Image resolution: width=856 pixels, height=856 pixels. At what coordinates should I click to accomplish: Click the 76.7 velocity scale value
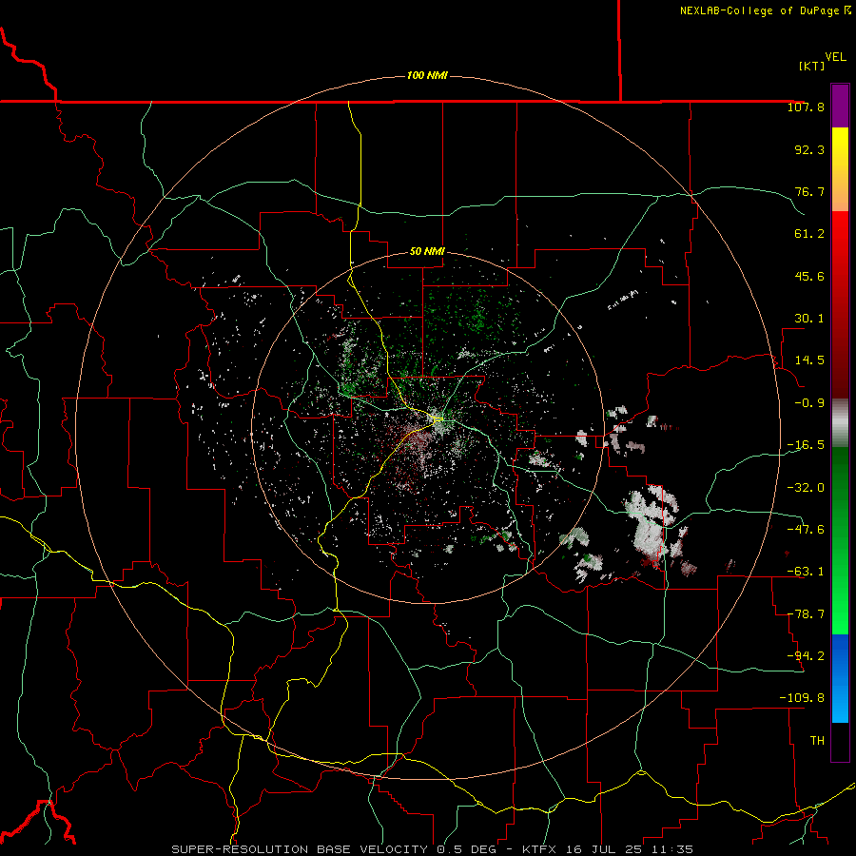pos(809,191)
